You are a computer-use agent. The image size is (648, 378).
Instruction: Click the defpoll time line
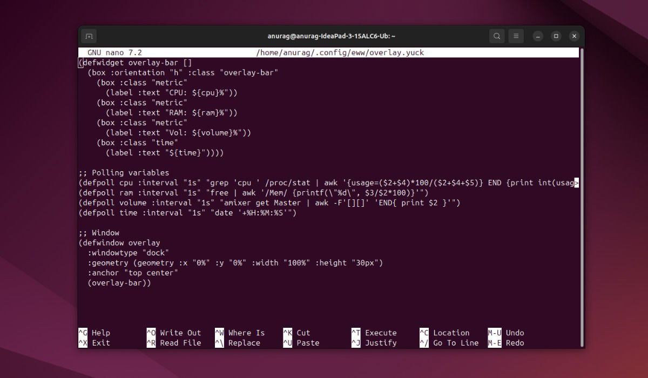pos(187,213)
